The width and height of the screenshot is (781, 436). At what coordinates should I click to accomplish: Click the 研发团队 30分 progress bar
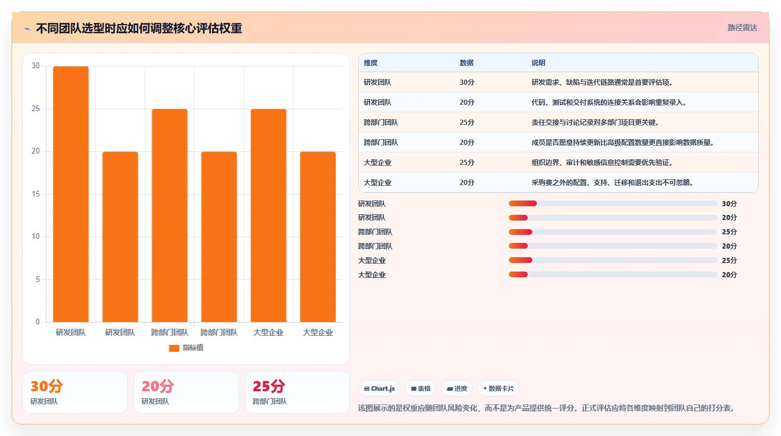click(613, 203)
